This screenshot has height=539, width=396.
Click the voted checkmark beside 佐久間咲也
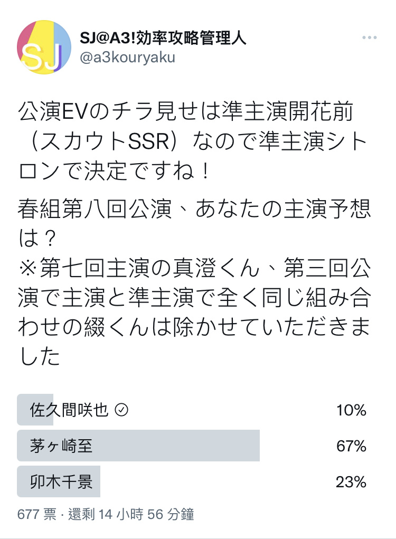(x=121, y=410)
